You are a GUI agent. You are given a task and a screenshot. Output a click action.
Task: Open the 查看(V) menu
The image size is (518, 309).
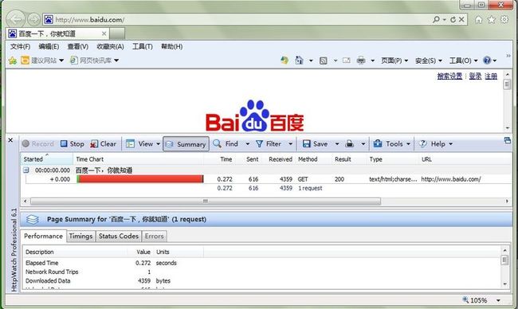point(78,46)
